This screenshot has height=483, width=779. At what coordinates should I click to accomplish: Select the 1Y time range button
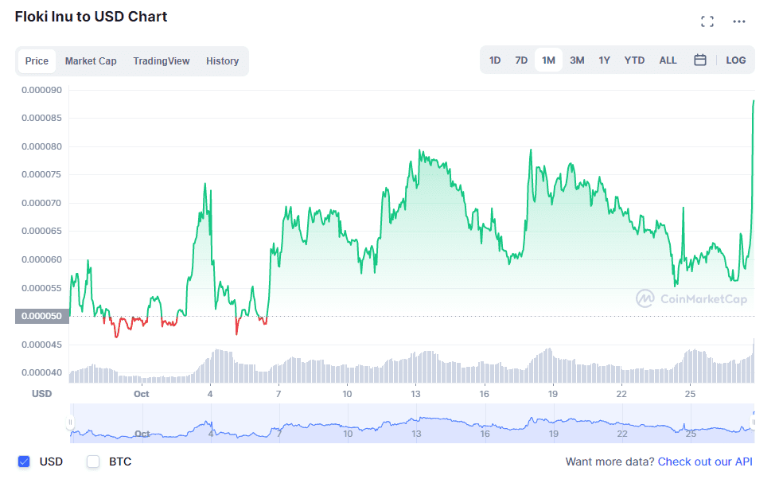604,60
